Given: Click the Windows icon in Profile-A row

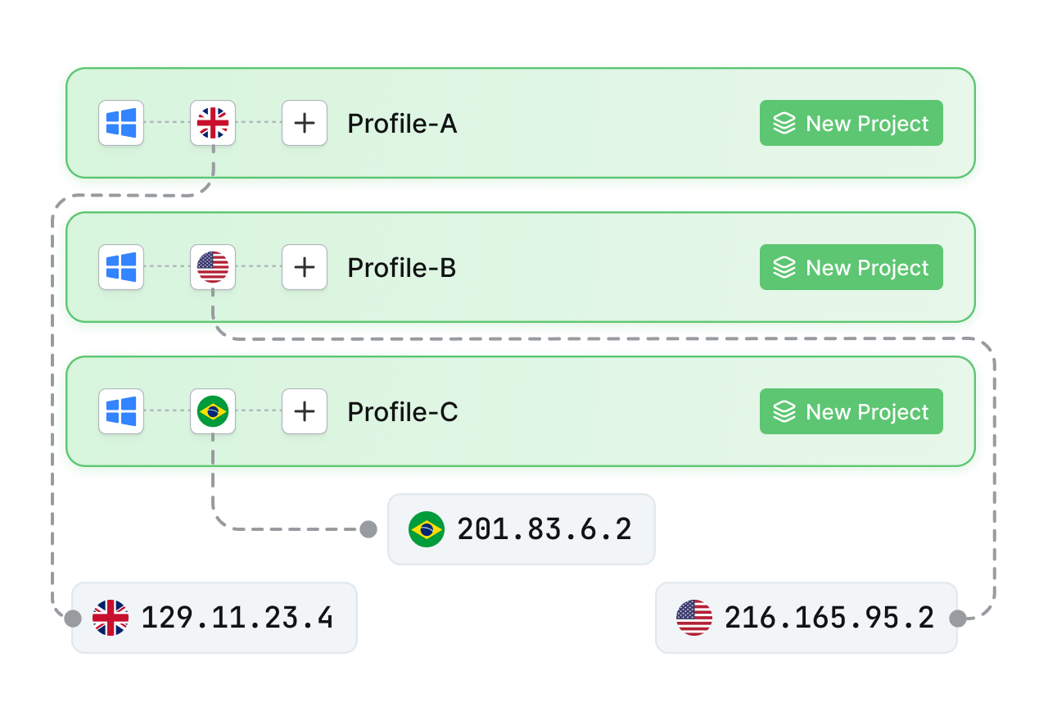Looking at the screenshot, I should [x=121, y=123].
